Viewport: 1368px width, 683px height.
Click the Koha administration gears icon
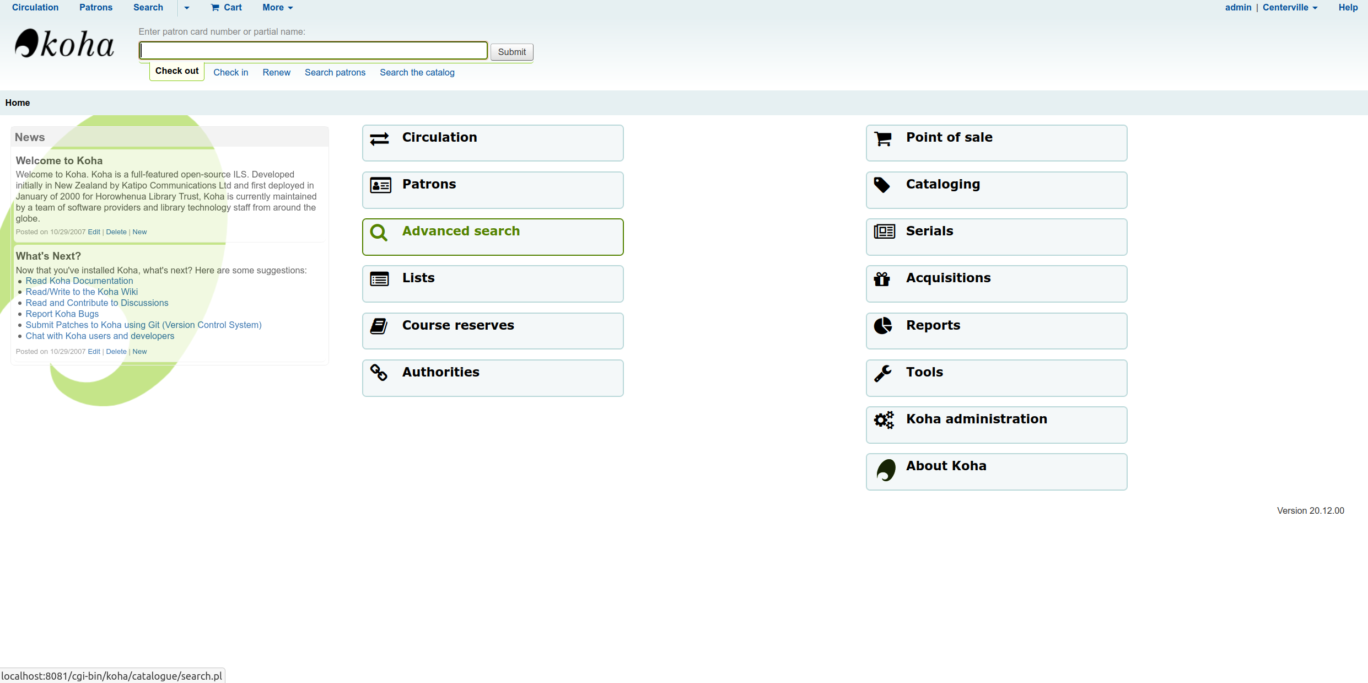pos(884,420)
